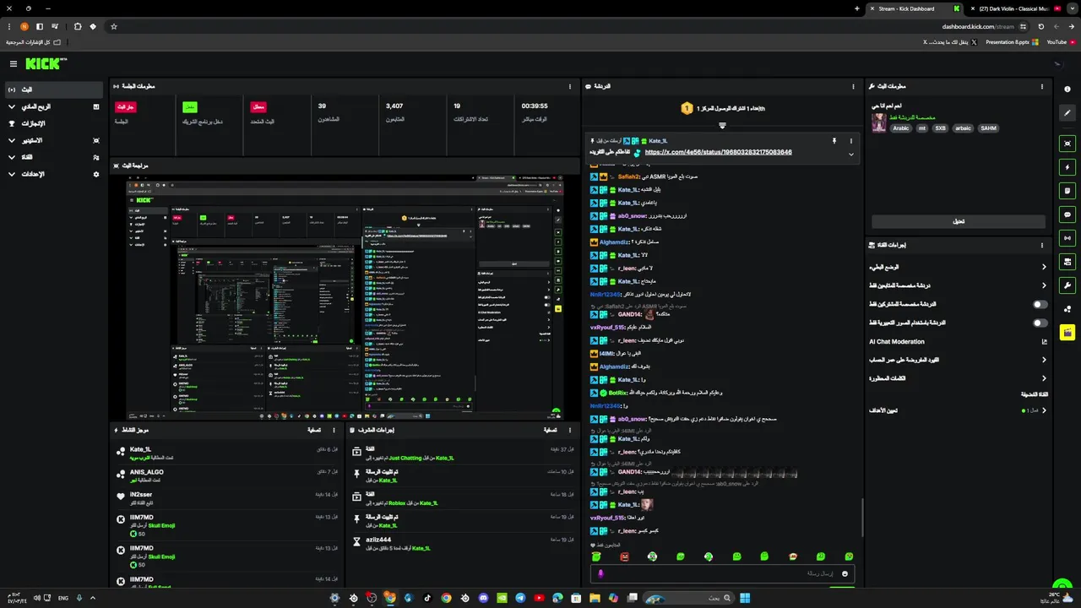The height and width of the screenshot is (608, 1081).
Task: Click the browser address bar URL
Action: (x=978, y=26)
